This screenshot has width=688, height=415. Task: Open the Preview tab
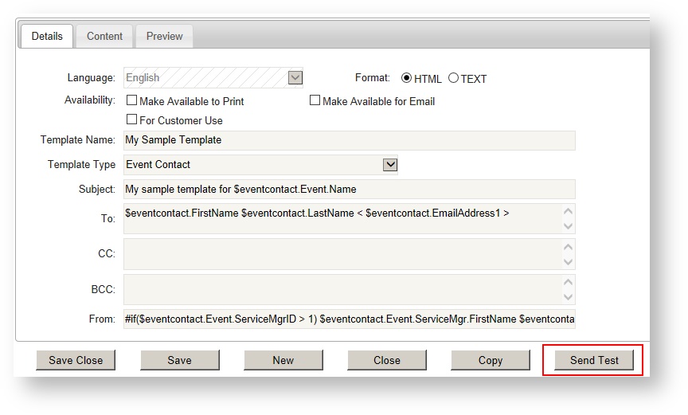pyautogui.click(x=164, y=37)
